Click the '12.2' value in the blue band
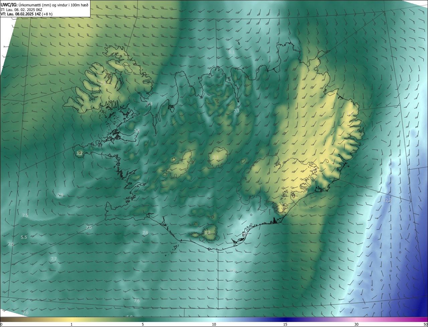 click(387, 200)
